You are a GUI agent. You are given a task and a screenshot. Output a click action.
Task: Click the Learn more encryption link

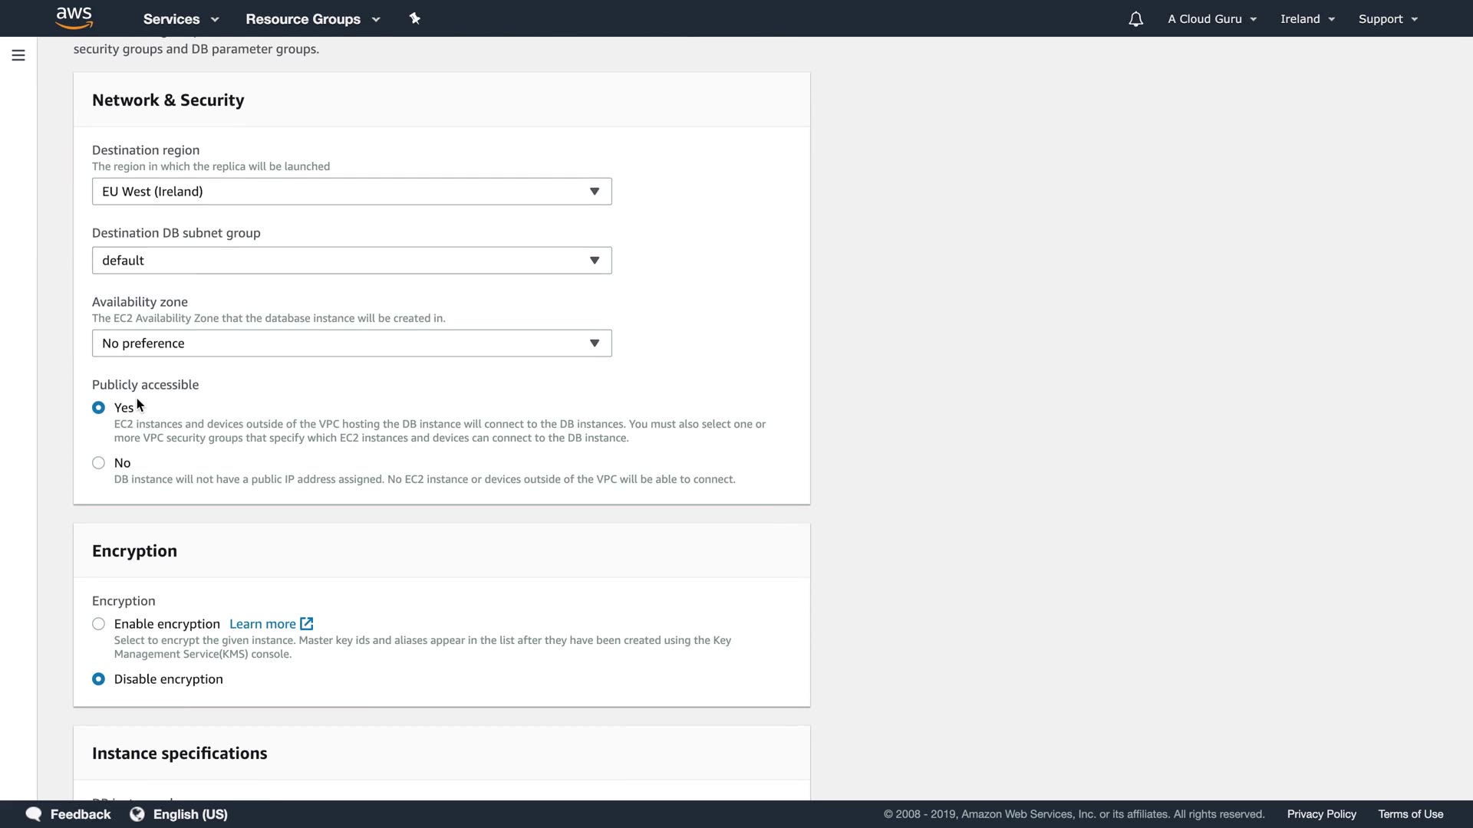[x=262, y=624]
